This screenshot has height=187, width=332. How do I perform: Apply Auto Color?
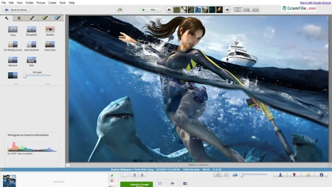pos(50,46)
